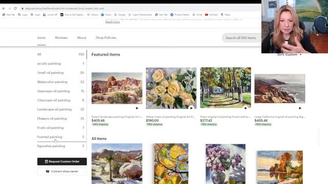Open the first New Tab bookmark
Screen dimensions: 328x184
[x=9, y=15]
